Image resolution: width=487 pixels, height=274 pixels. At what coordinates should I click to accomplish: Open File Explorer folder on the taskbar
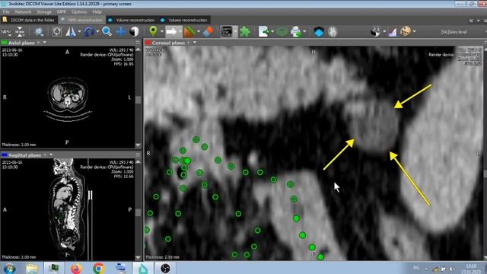click(x=32, y=268)
